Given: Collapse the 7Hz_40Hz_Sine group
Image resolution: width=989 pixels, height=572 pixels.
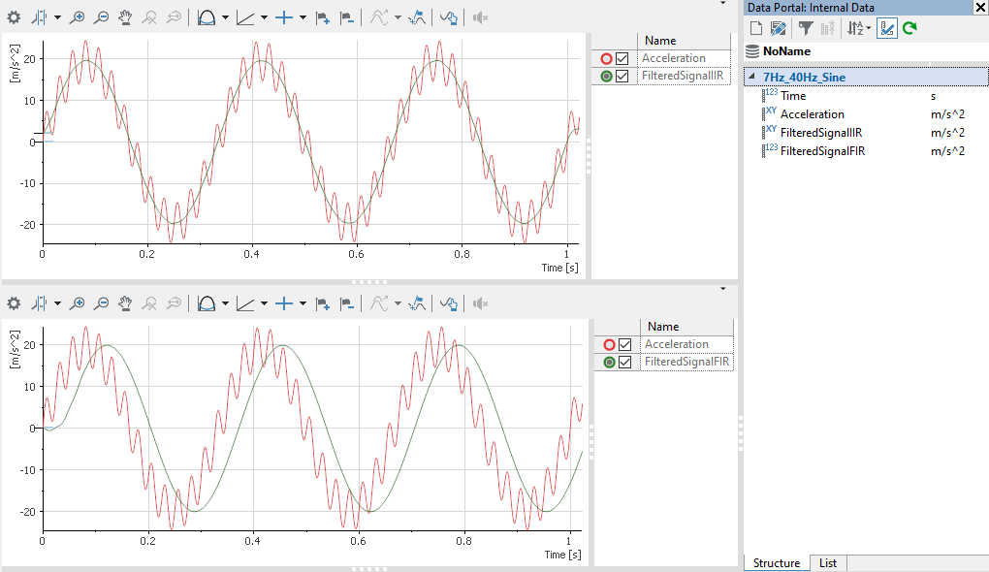Looking at the screenshot, I should (x=752, y=77).
